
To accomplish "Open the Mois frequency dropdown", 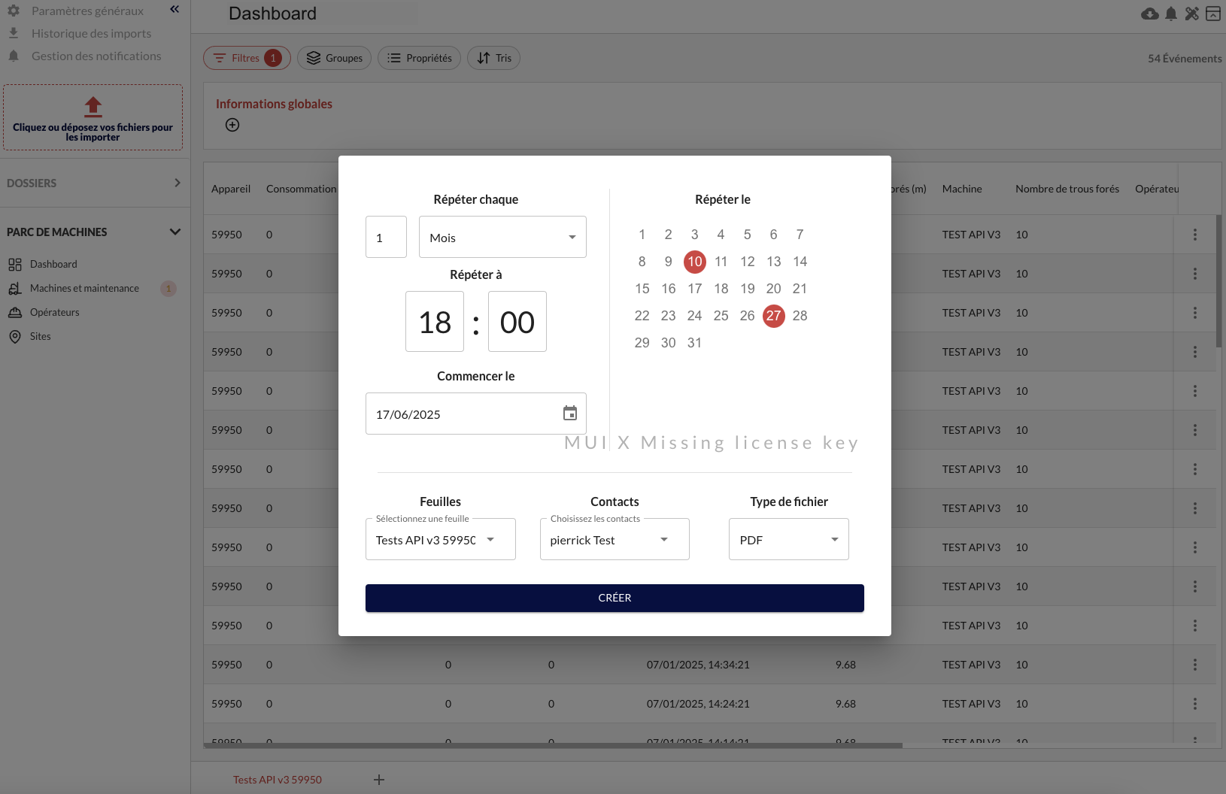I will tap(502, 238).
